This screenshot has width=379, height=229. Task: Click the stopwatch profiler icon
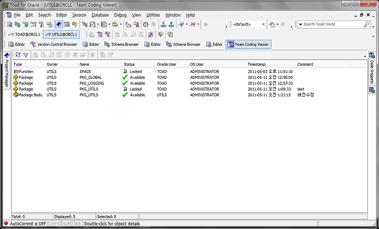point(145,24)
